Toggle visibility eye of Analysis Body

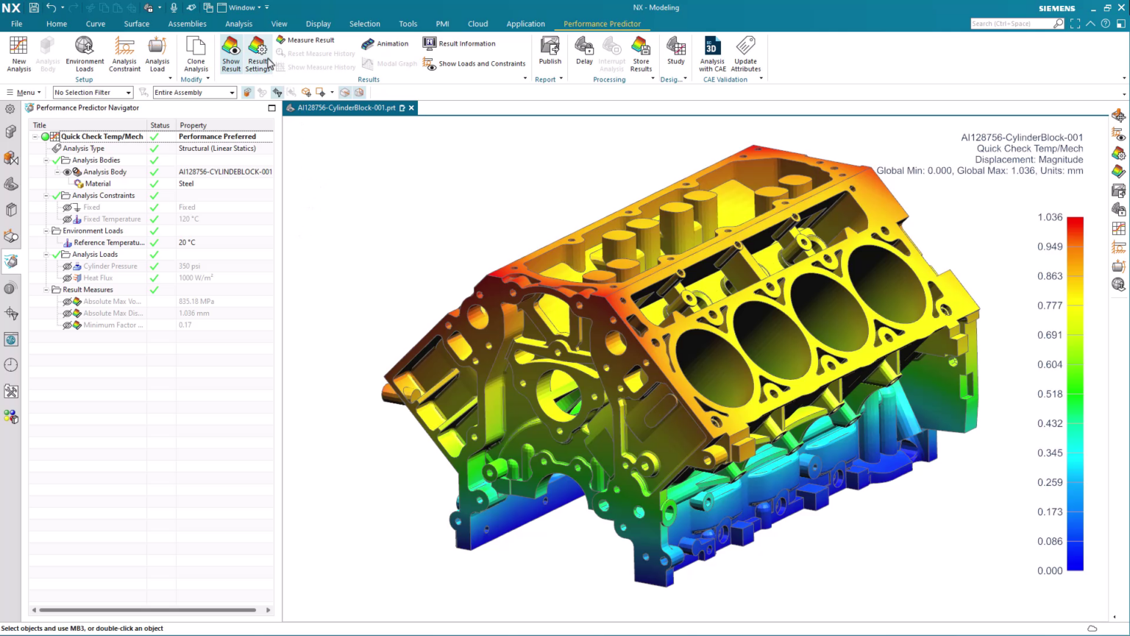point(67,172)
